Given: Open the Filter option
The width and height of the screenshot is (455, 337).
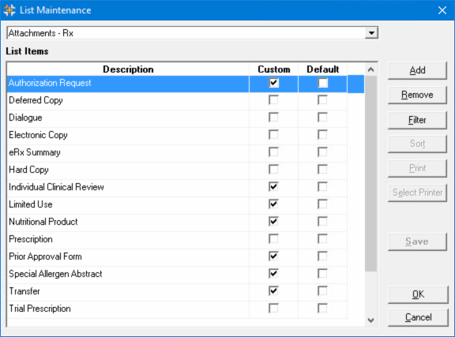Looking at the screenshot, I should click(417, 120).
